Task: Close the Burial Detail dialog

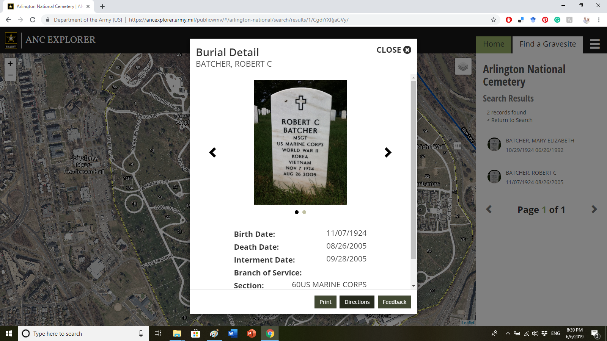Action: [394, 50]
